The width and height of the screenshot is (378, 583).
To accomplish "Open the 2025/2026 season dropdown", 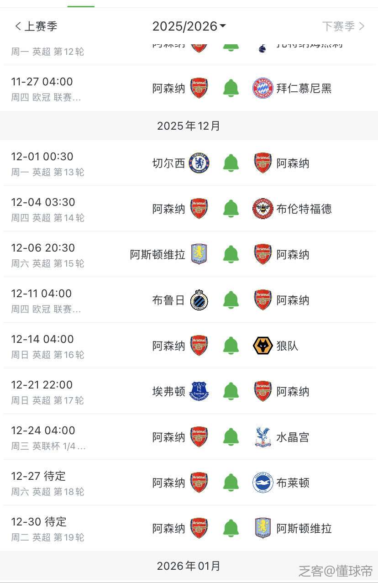I will (189, 26).
